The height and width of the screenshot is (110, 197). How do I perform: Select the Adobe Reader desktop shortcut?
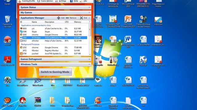point(7,61)
